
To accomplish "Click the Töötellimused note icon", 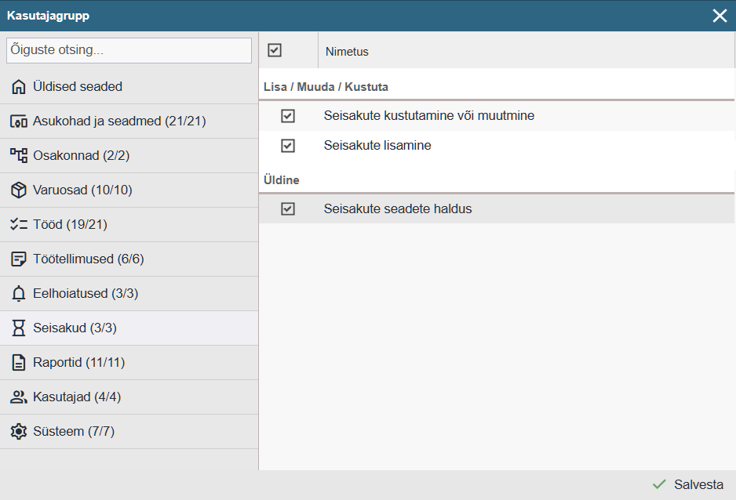I will [19, 259].
